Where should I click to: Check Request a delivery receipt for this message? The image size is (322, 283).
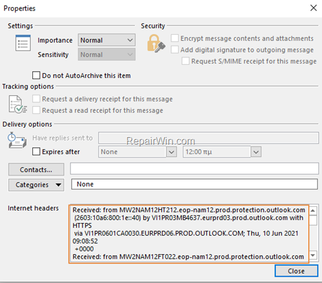click(x=36, y=99)
